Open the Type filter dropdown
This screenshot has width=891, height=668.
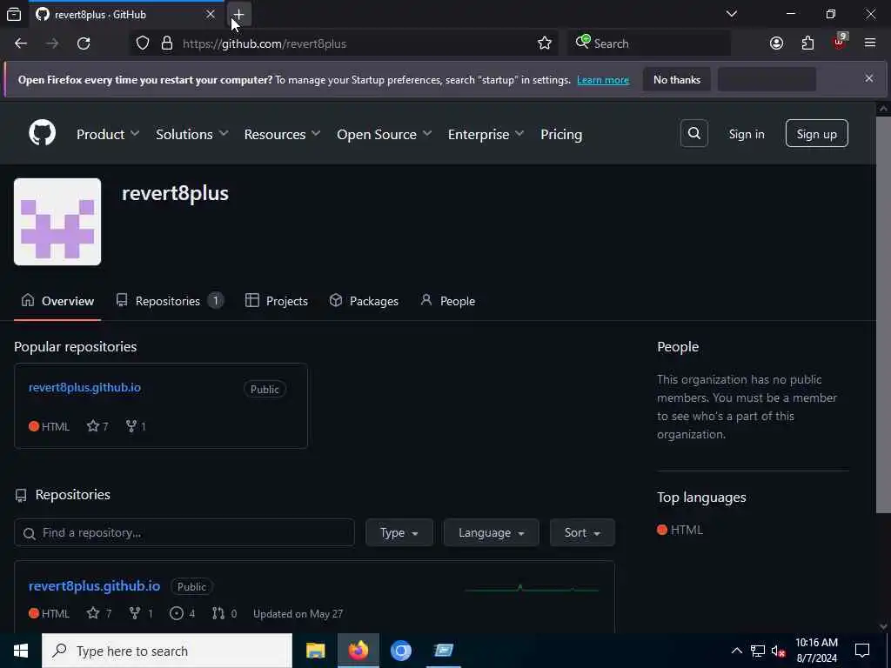tap(399, 532)
